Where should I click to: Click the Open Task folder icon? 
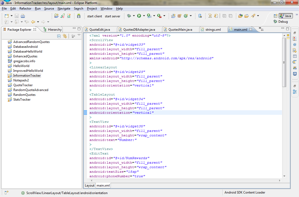tap(246, 16)
